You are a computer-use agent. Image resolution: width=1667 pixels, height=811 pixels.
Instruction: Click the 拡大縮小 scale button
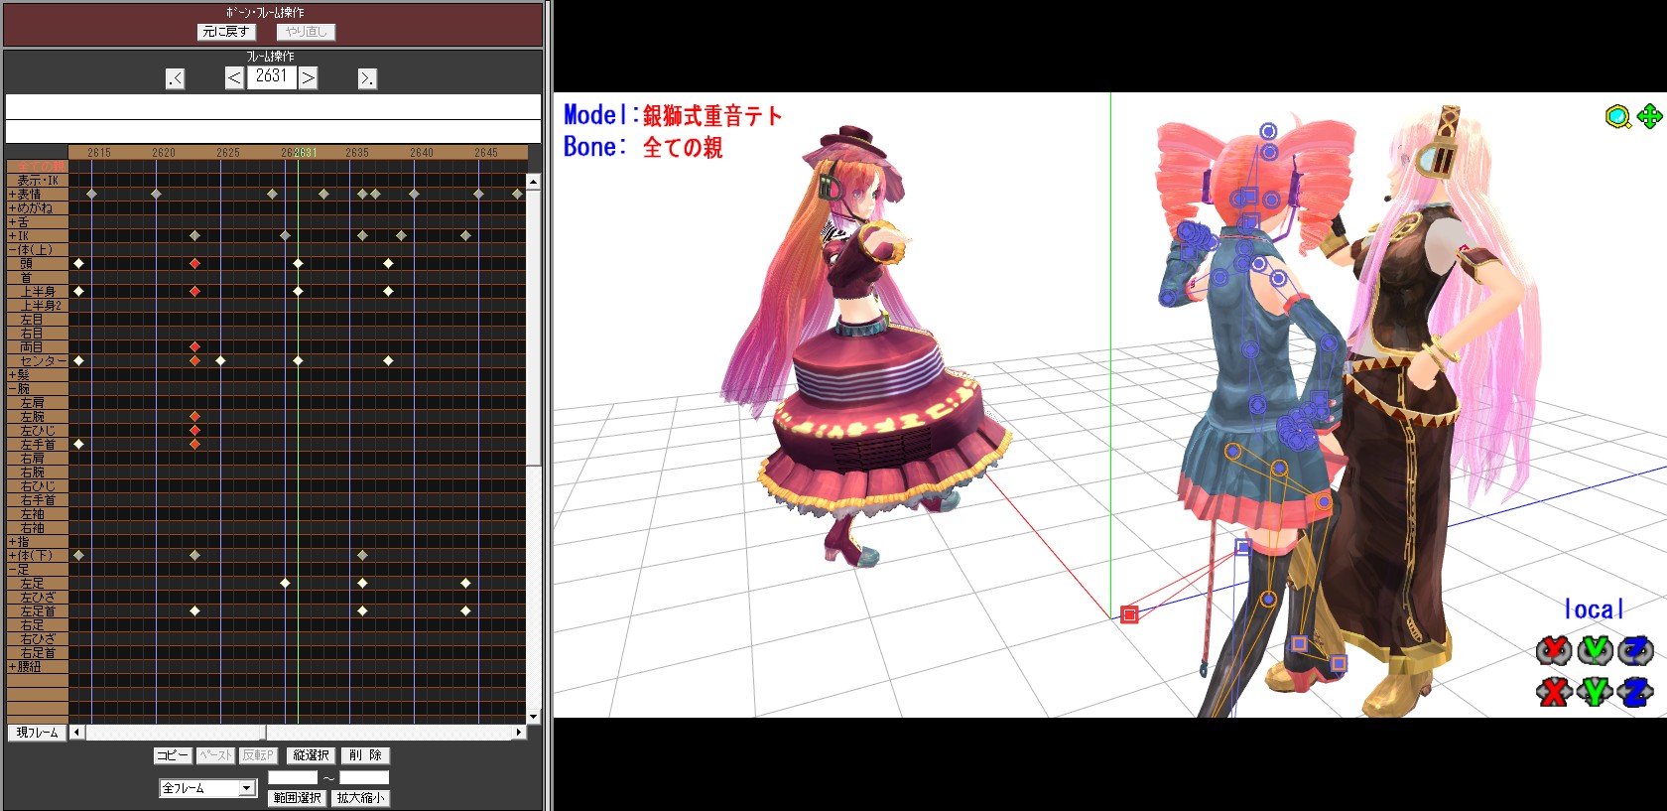360,798
